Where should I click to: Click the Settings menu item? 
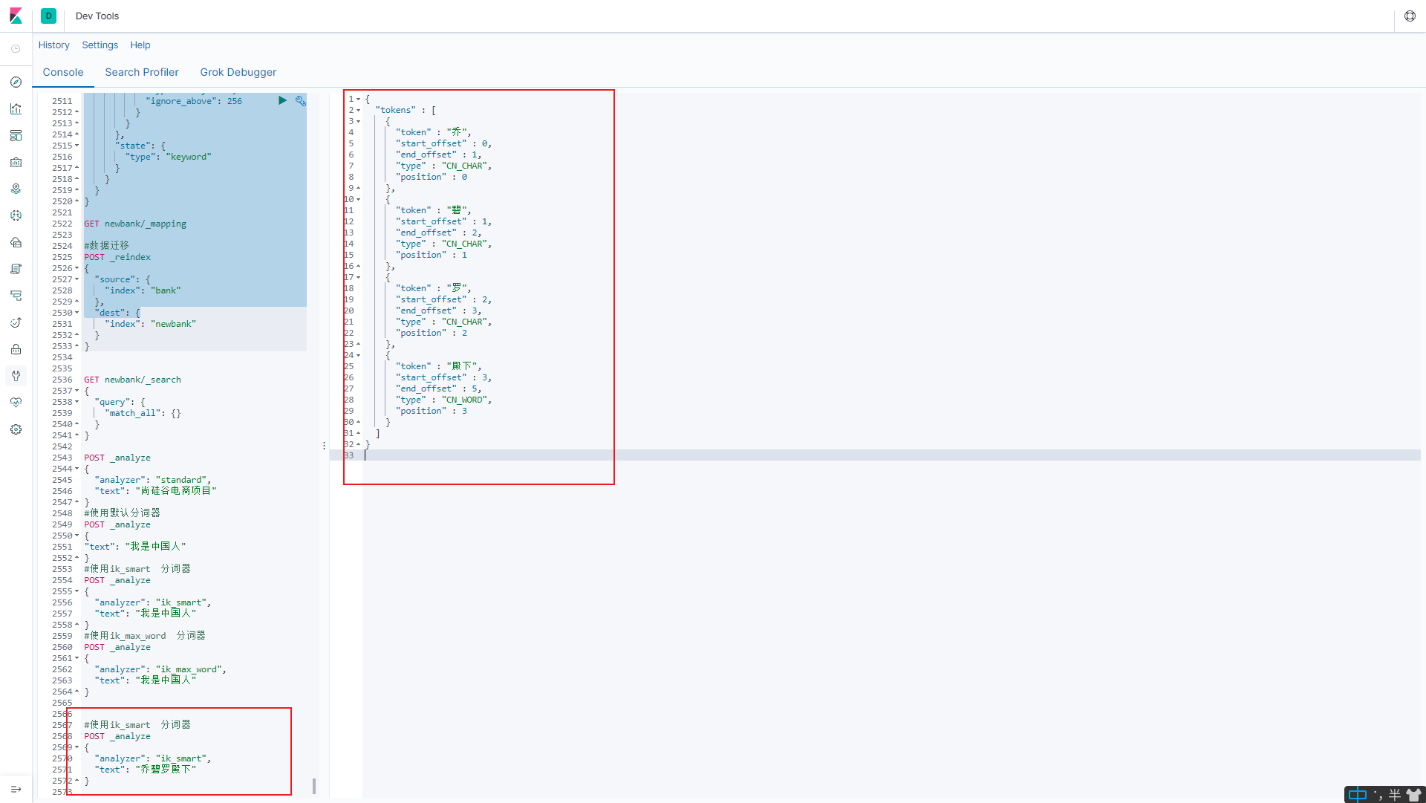point(97,45)
